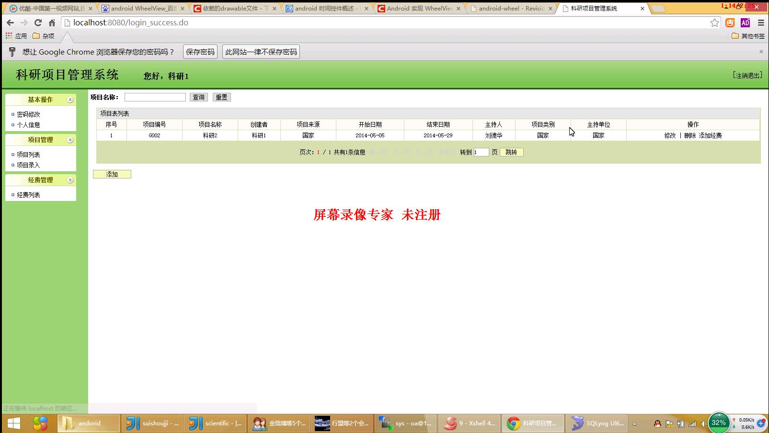Open the Chrome menu hamburger icon
The width and height of the screenshot is (769, 433).
pos(760,22)
